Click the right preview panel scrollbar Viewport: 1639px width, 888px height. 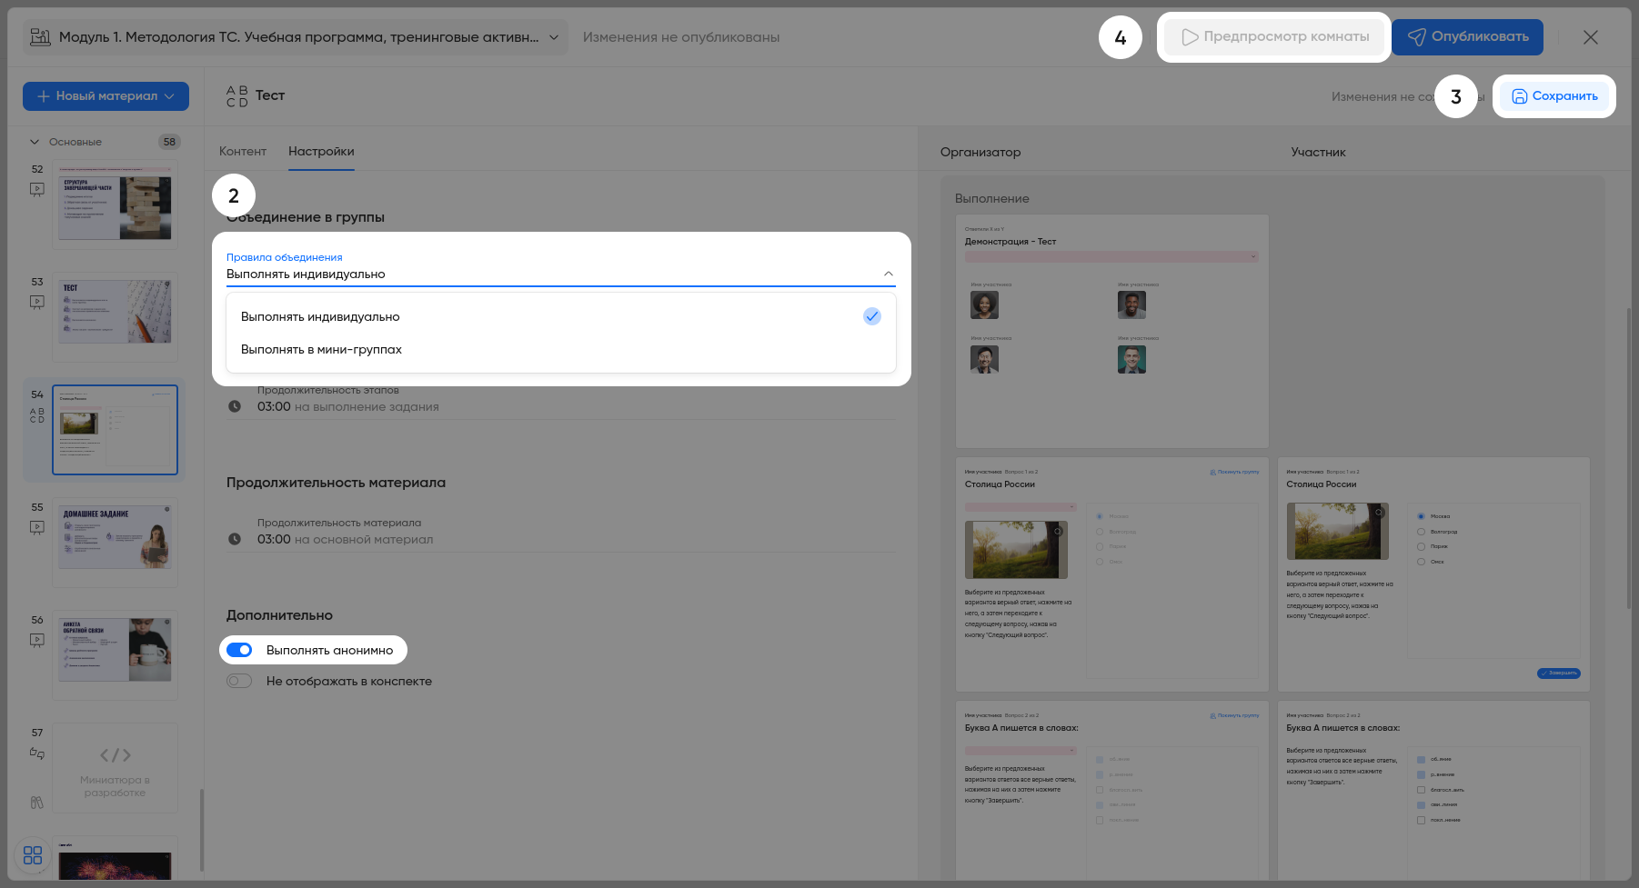point(1629,454)
